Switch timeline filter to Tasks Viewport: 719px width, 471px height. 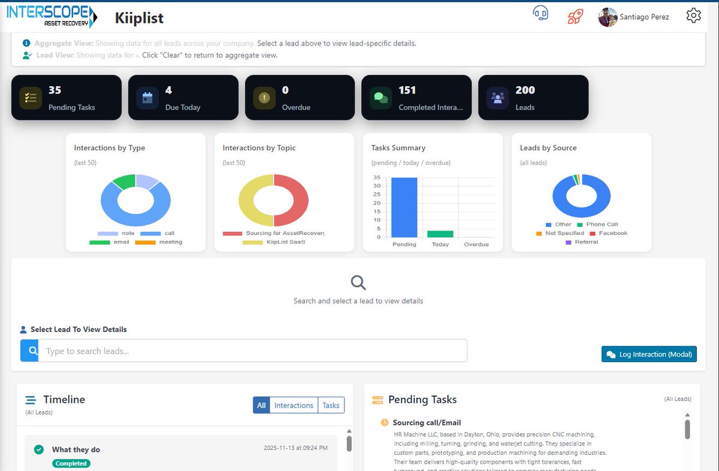point(331,405)
